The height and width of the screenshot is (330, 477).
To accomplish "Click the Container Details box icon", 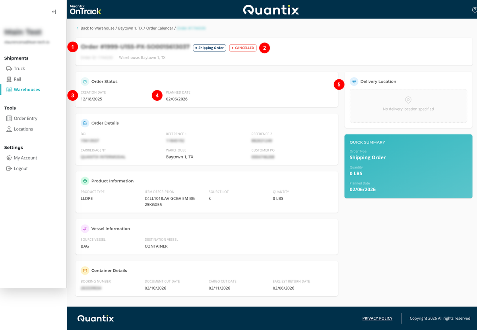I will tap(85, 271).
